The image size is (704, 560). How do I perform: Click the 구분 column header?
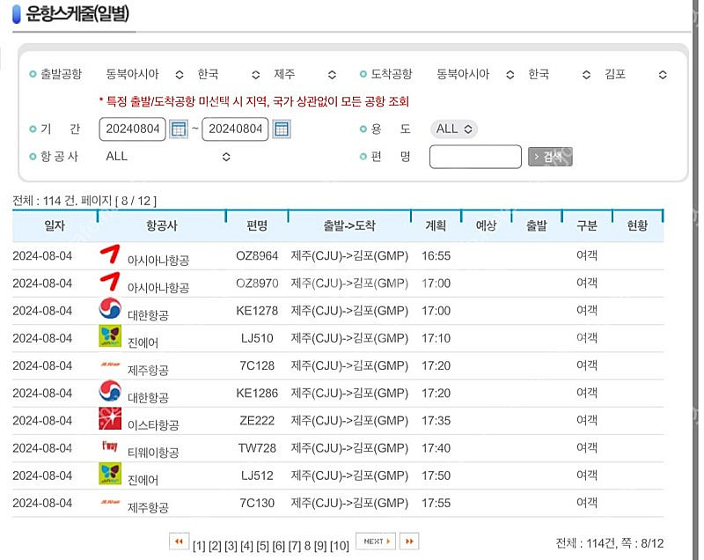coord(587,225)
